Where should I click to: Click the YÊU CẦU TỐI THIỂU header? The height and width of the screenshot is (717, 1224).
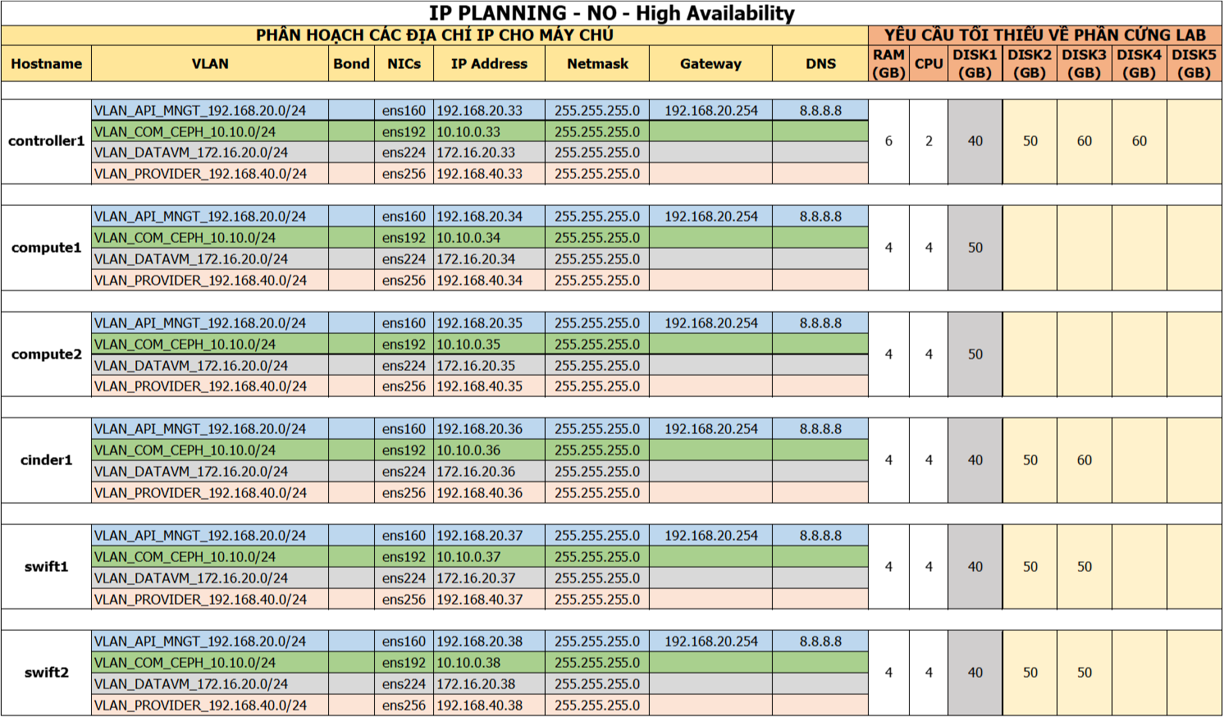(x=1045, y=35)
